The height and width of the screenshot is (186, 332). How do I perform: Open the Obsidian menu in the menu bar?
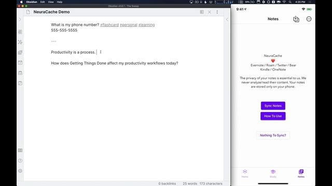pyautogui.click(x=32, y=2)
